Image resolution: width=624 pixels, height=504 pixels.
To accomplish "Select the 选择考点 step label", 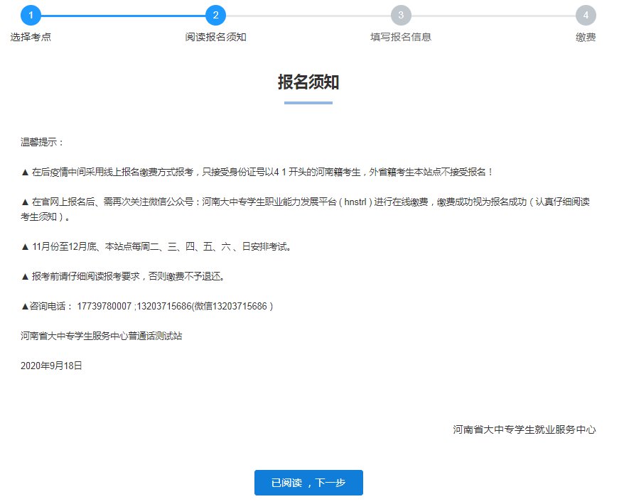I will [x=31, y=37].
